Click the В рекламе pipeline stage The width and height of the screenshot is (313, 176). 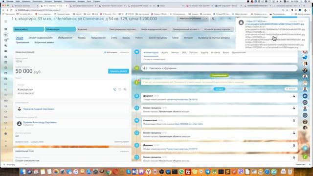(x=92, y=29)
